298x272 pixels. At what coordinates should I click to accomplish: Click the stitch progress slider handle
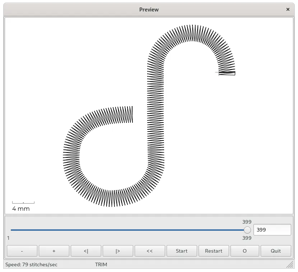[x=248, y=230]
